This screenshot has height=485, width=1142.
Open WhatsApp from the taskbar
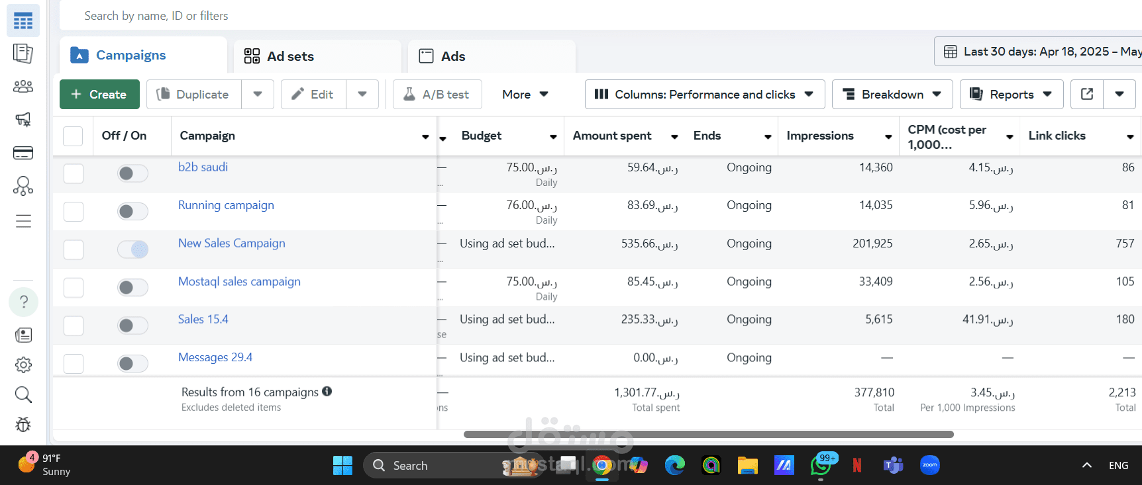(821, 465)
